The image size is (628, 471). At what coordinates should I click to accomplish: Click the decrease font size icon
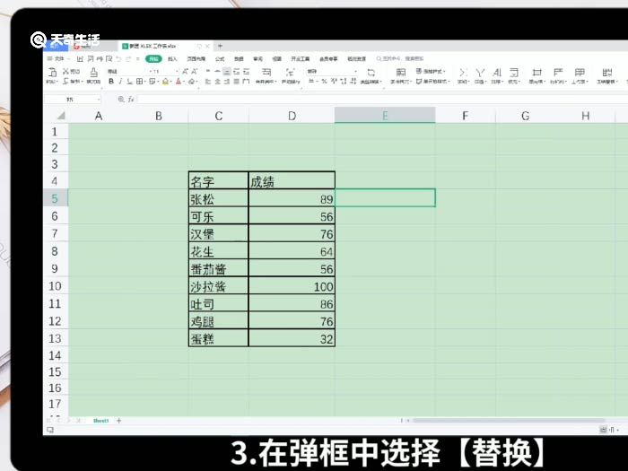(195, 71)
